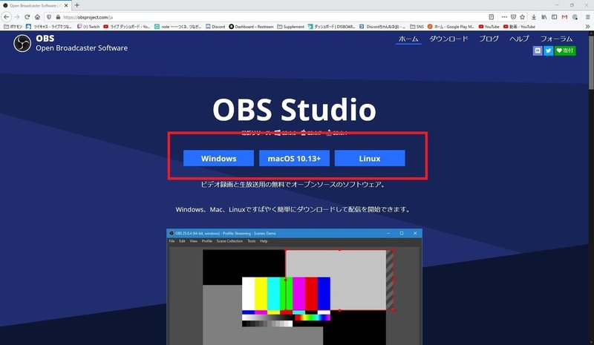Screen dimensions: 594x345
Task: Open the Firefox hamburger menu
Action: click(x=587, y=17)
